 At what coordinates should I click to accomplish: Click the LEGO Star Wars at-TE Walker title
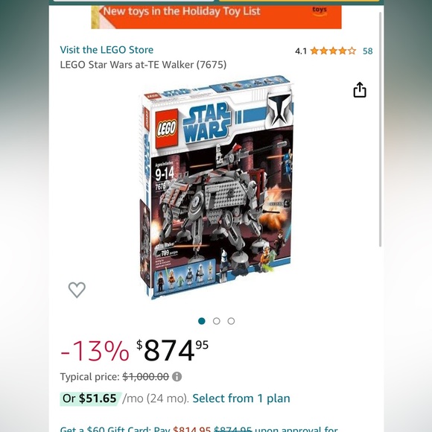coord(143,65)
